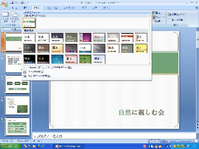Undo the last action in quick access toolbar
The width and height of the screenshot is (199, 149).
16,3
